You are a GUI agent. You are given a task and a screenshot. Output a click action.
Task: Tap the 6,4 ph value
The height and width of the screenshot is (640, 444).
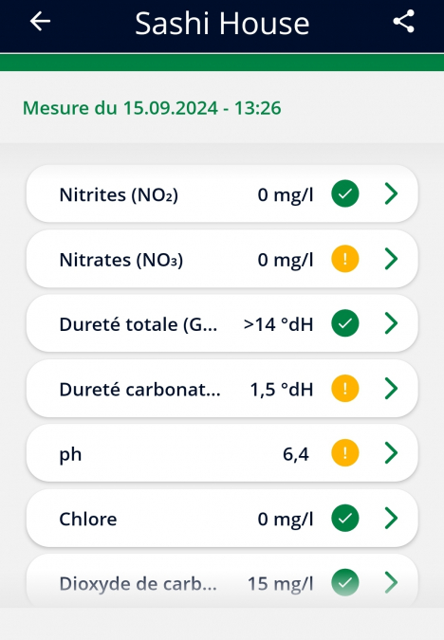[x=296, y=454]
